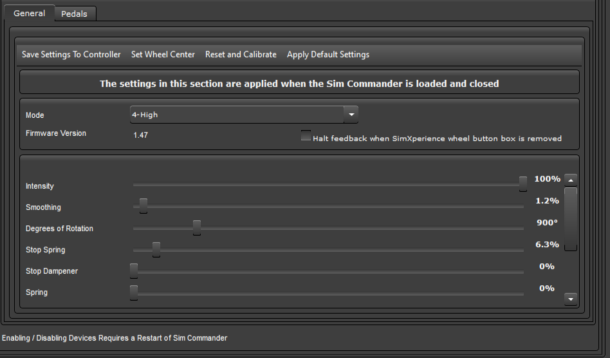Choose Reset and Calibrate
Image resolution: width=610 pixels, height=358 pixels.
pos(241,55)
